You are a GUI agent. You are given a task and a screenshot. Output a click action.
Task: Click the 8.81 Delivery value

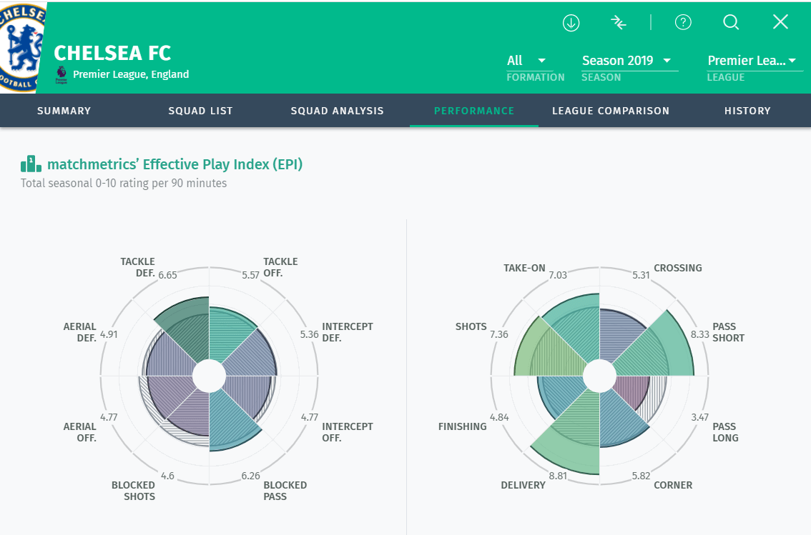(x=558, y=476)
